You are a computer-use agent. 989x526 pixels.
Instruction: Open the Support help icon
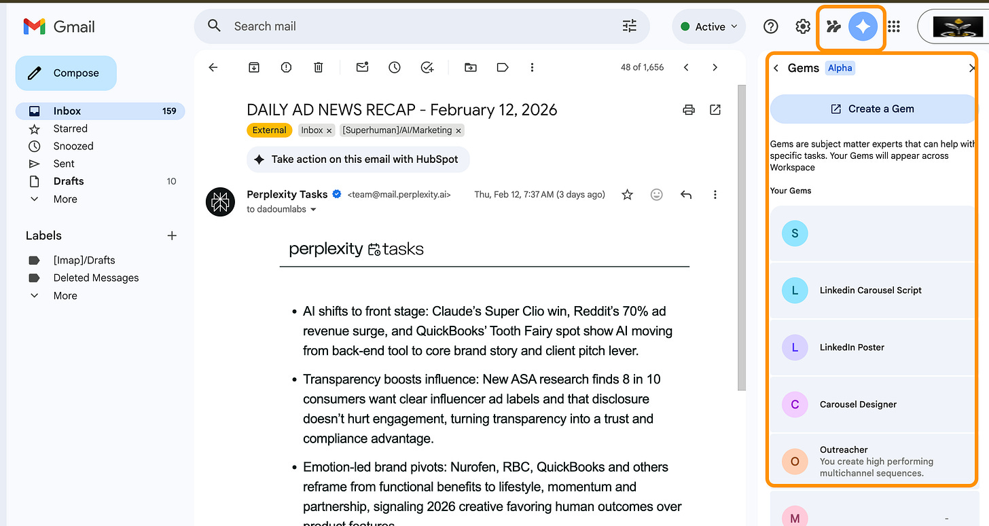770,26
